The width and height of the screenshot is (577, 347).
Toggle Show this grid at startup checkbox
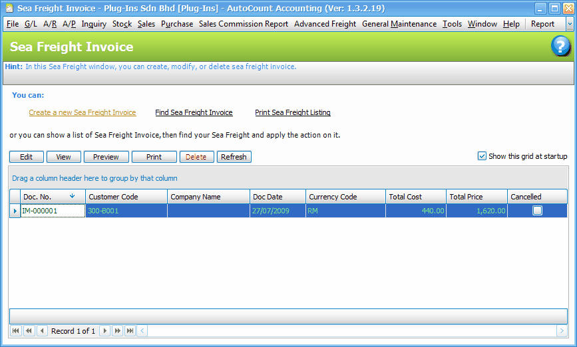click(482, 156)
